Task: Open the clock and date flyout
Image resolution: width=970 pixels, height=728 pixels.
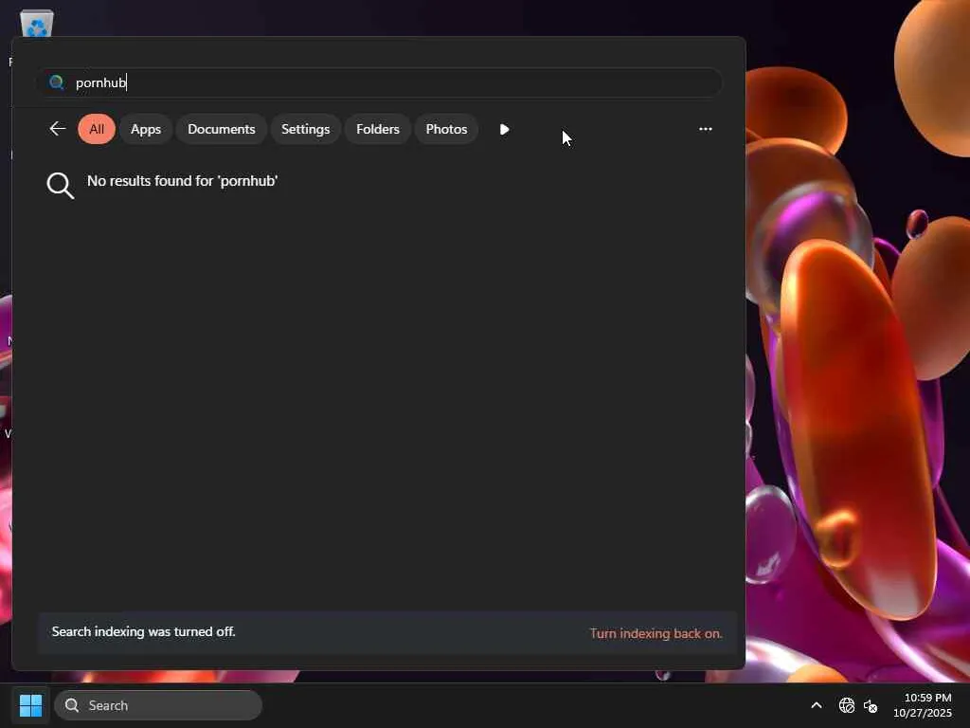Action: pos(923,705)
